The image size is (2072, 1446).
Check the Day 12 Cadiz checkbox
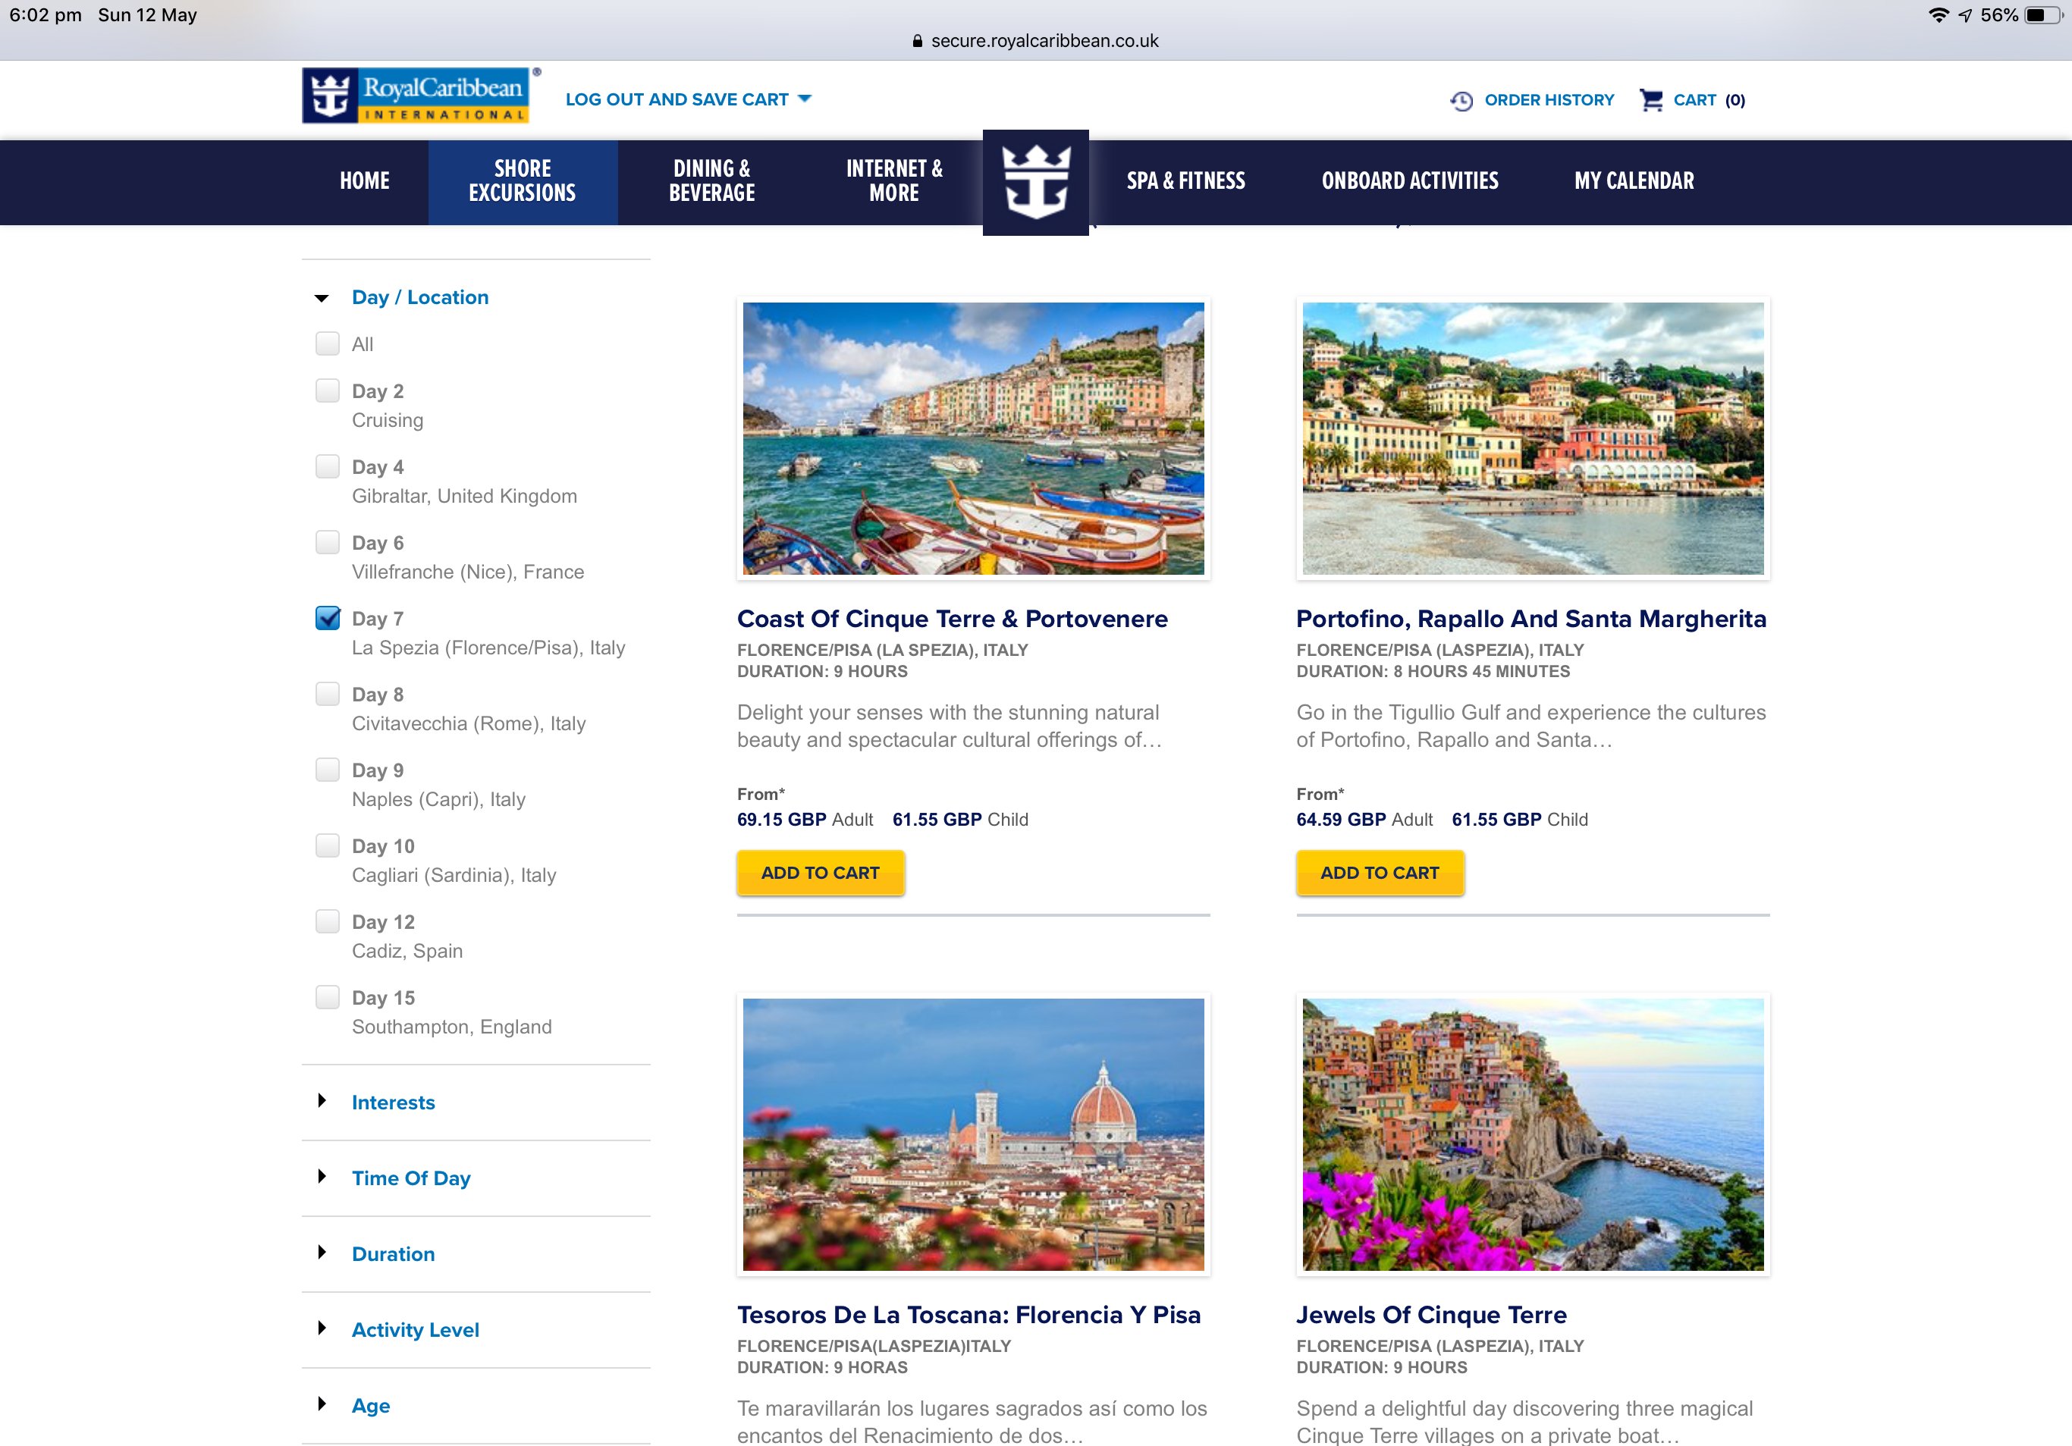(328, 921)
